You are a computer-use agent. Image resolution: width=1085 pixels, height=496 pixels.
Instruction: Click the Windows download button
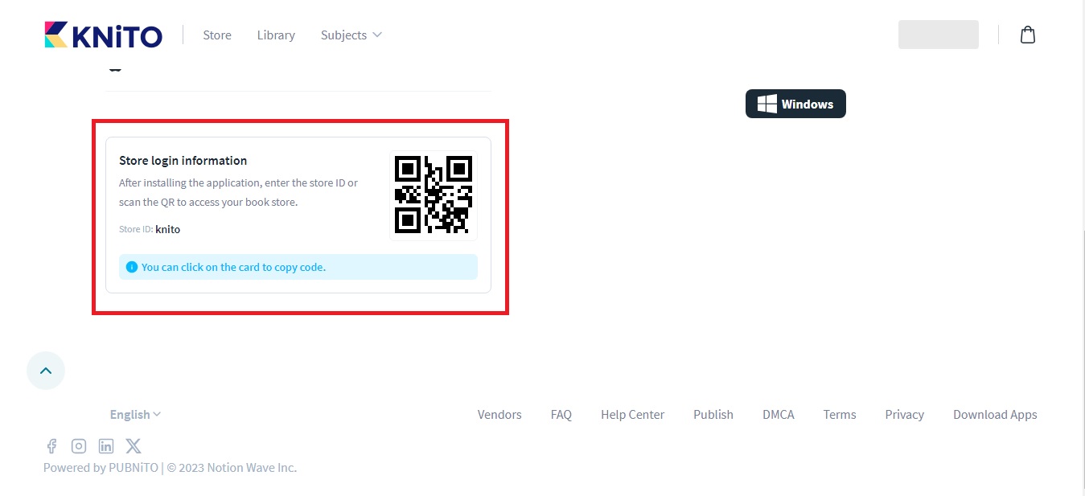pyautogui.click(x=795, y=104)
